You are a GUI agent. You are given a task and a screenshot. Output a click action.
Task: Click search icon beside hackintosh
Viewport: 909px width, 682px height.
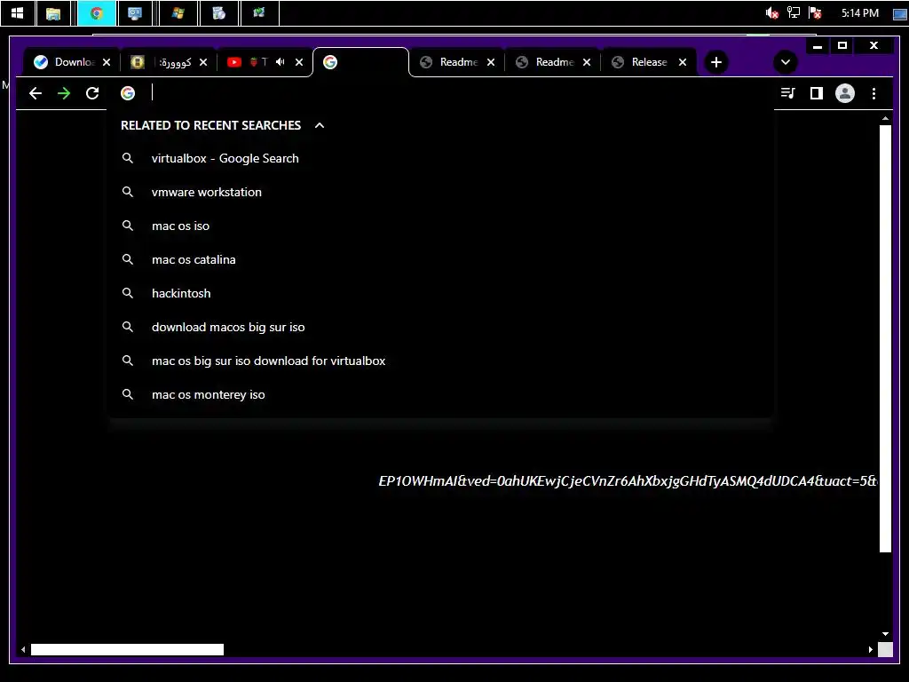(128, 293)
